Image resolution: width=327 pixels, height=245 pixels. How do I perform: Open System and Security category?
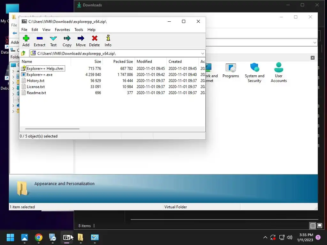click(x=255, y=73)
